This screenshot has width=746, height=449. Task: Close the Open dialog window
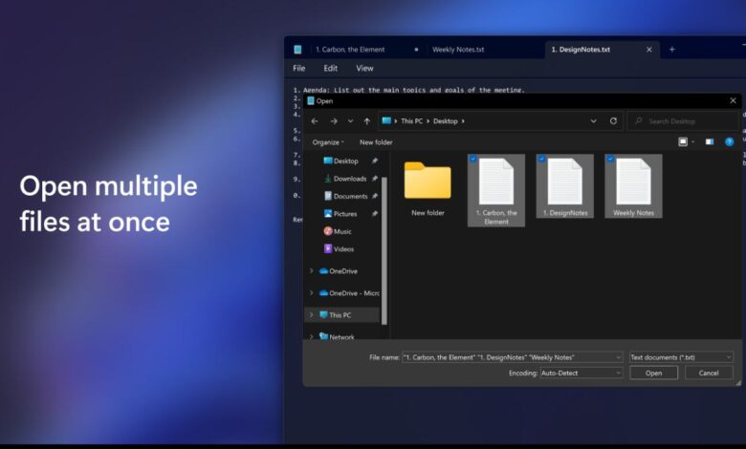[733, 100]
